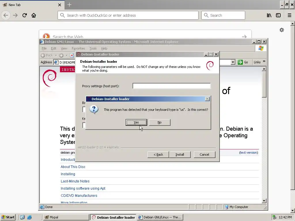
Task: Open Help menu in Internet Explorer
Action: pyautogui.click(x=104, y=48)
